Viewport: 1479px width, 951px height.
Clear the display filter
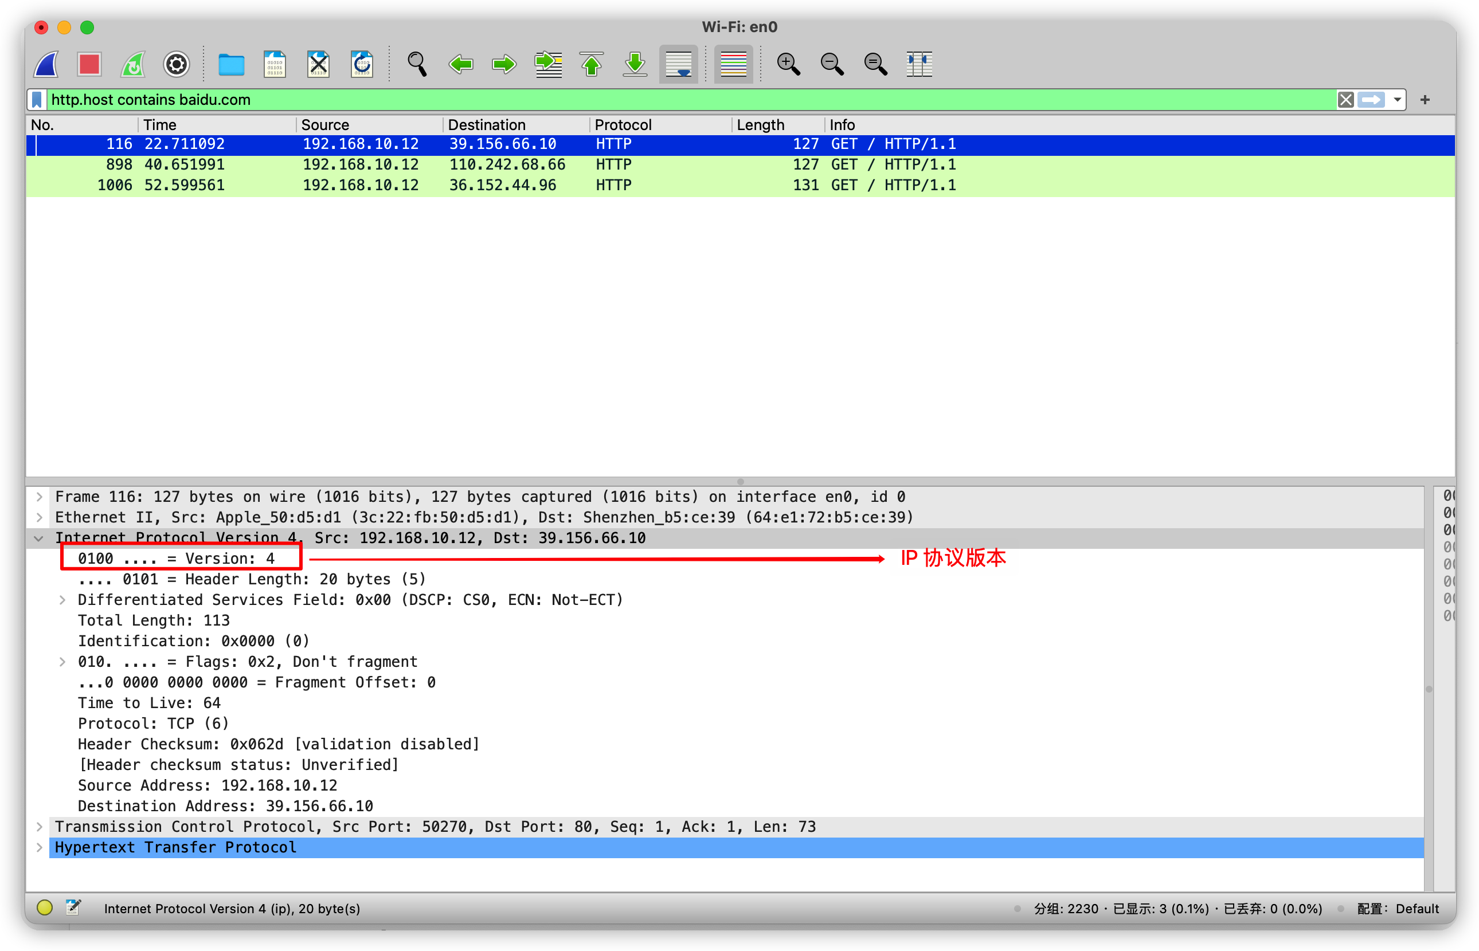pos(1345,100)
